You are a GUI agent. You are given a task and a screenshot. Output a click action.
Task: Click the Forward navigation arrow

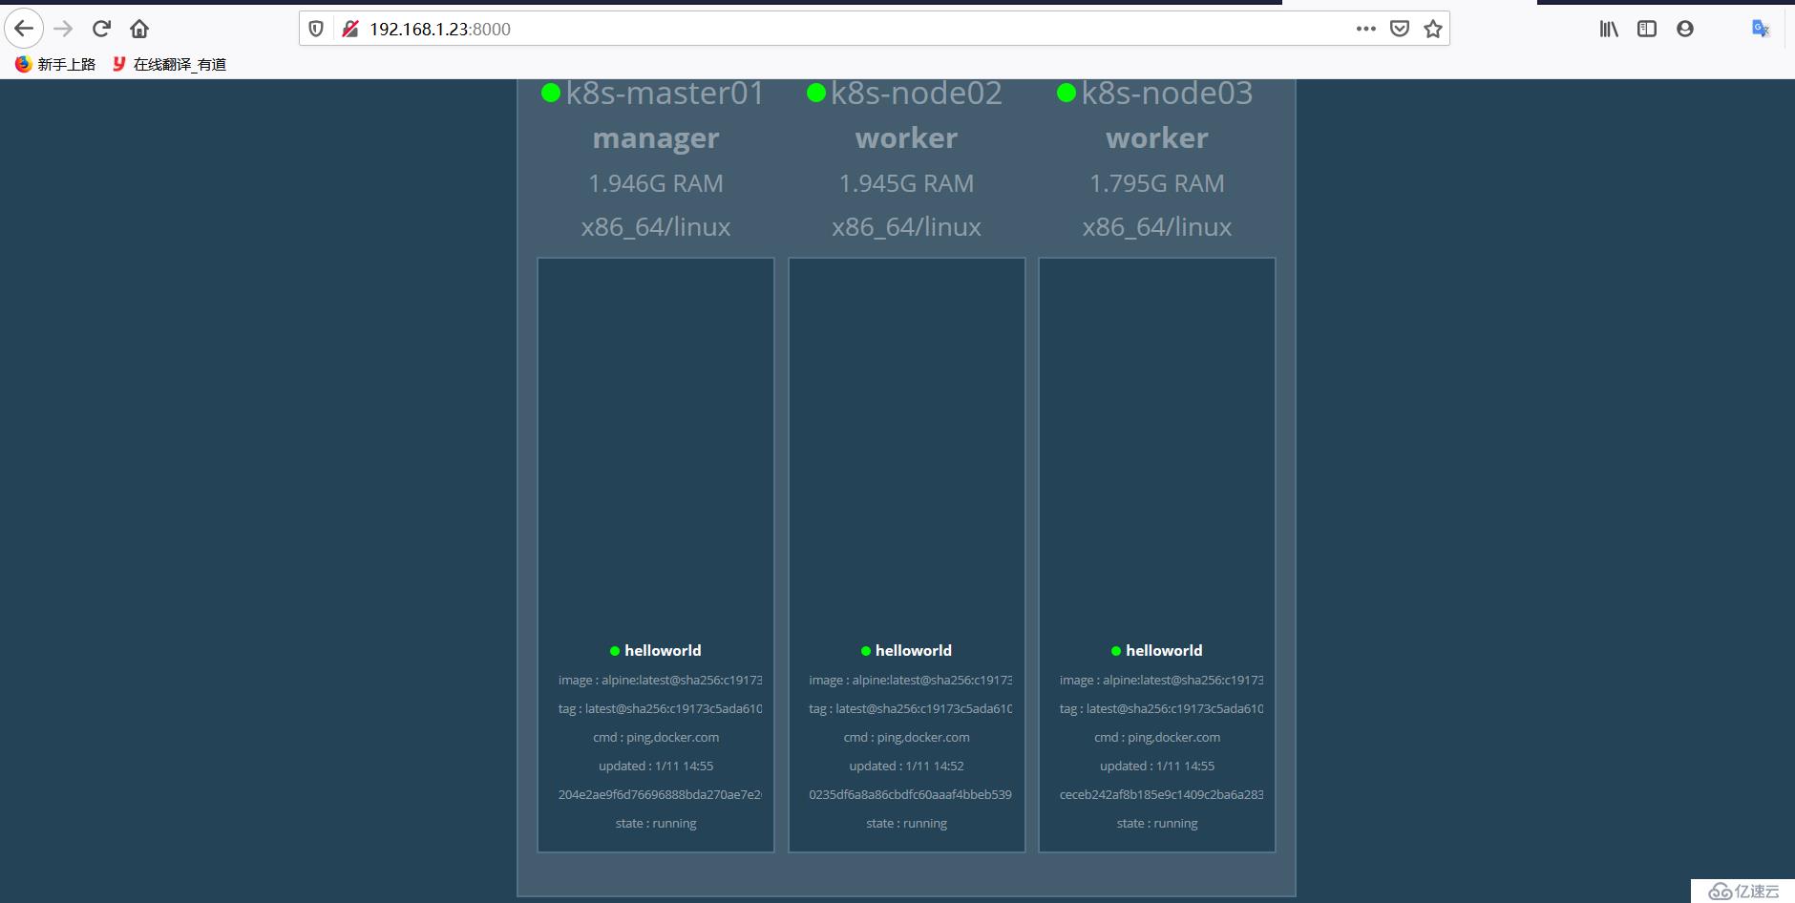tap(63, 29)
